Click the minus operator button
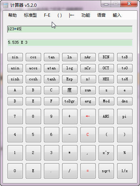This screenshot has width=140, height=186. (70, 135)
